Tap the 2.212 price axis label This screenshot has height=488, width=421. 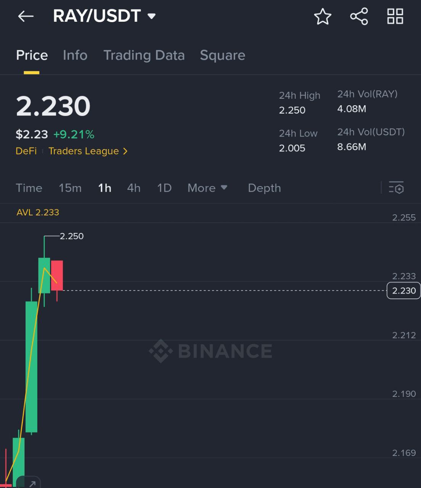(x=404, y=335)
